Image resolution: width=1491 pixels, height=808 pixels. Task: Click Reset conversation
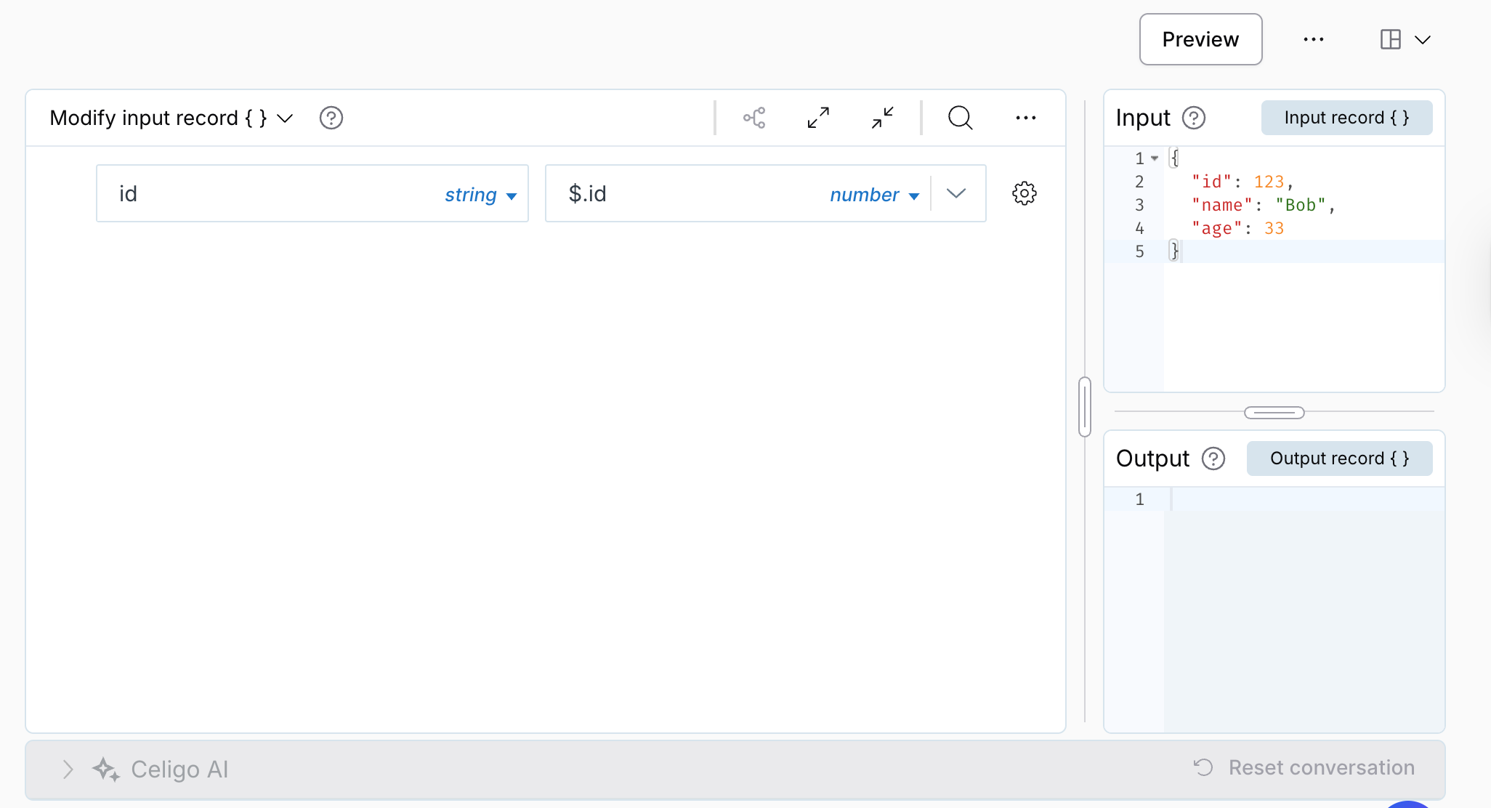coord(1304,767)
